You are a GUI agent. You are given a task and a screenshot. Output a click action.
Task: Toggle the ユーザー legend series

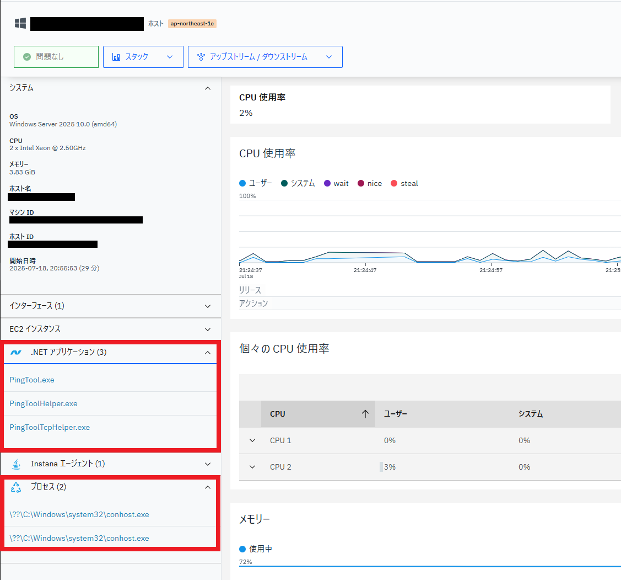[x=256, y=183]
